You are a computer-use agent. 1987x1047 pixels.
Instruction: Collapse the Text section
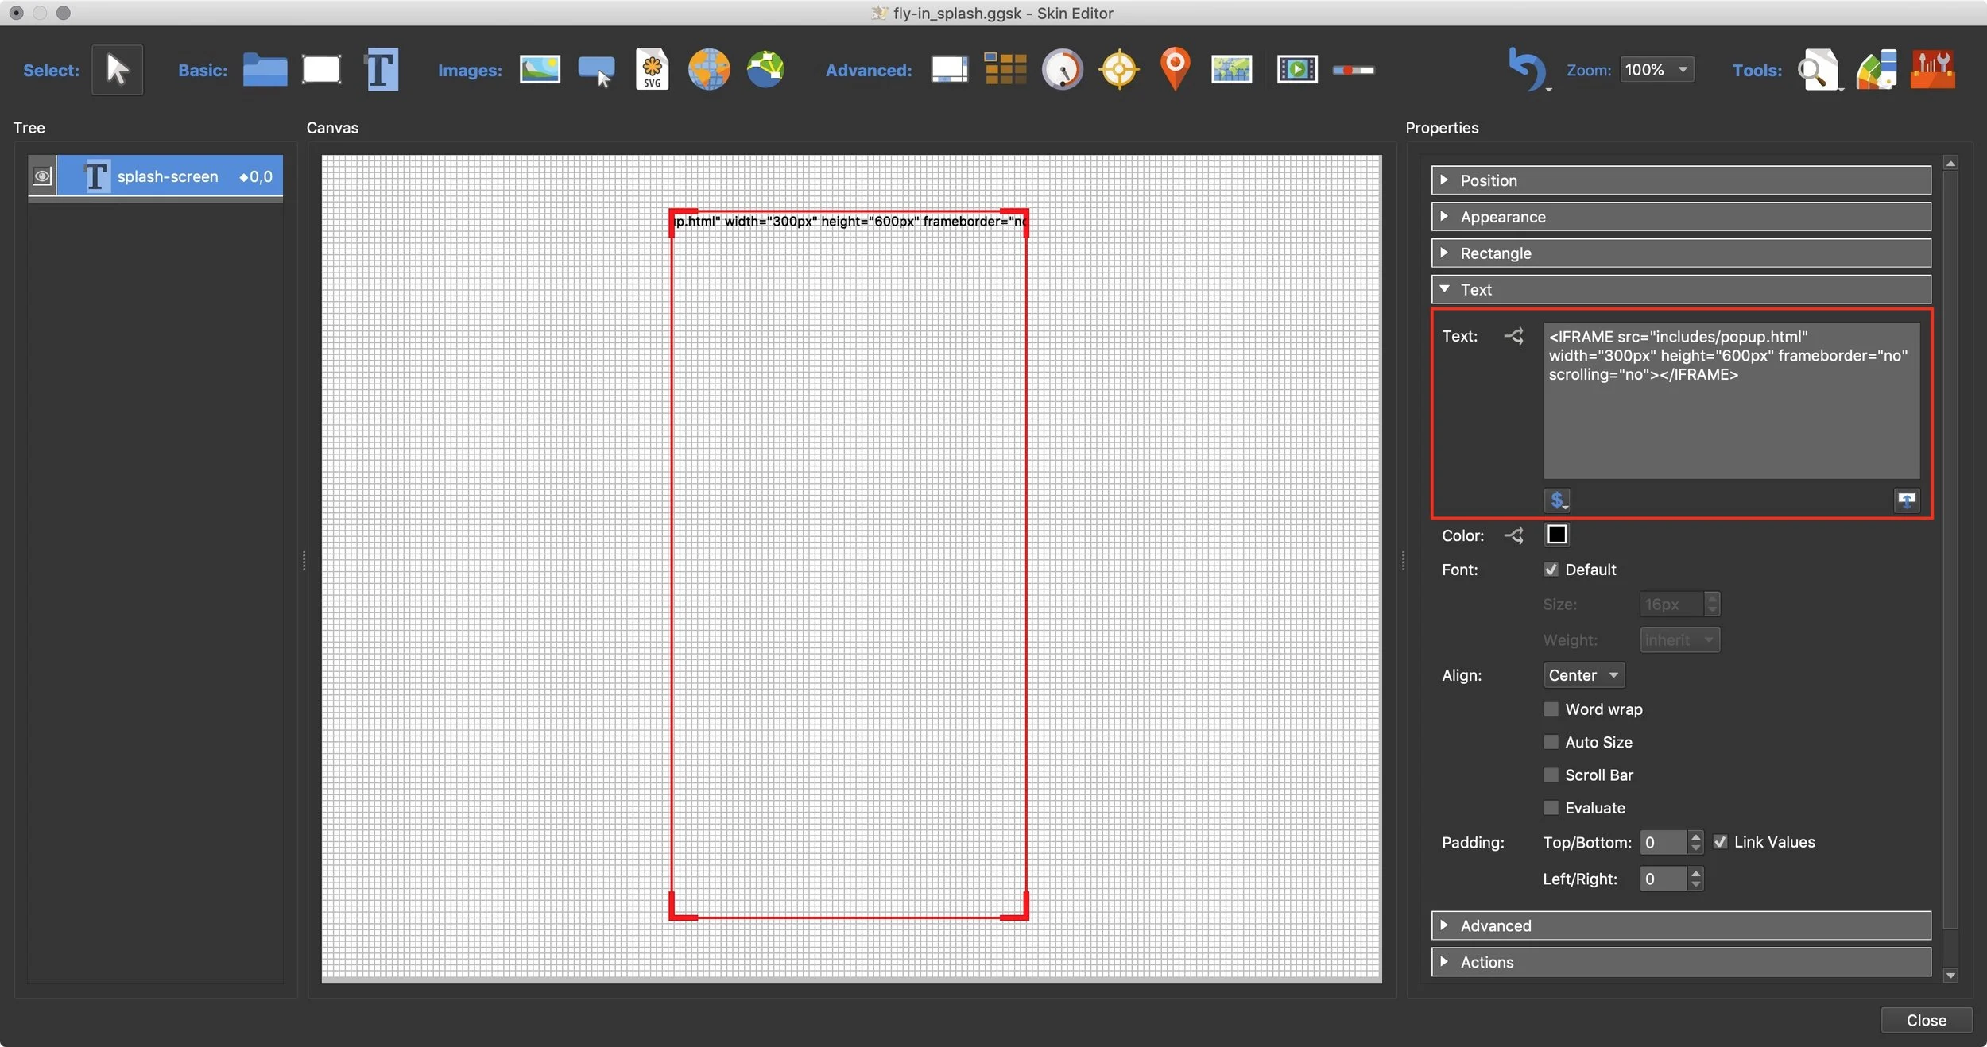click(x=1681, y=290)
